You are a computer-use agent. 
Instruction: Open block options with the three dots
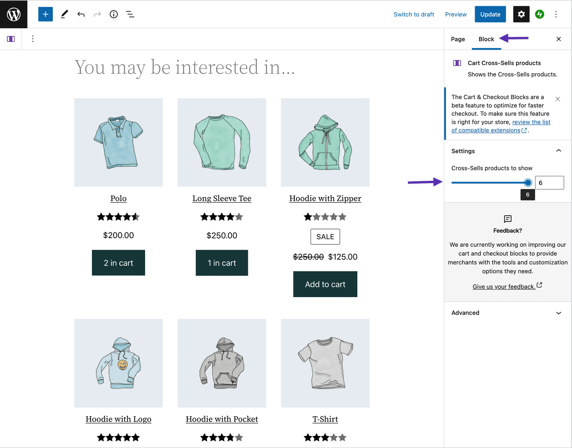click(33, 39)
